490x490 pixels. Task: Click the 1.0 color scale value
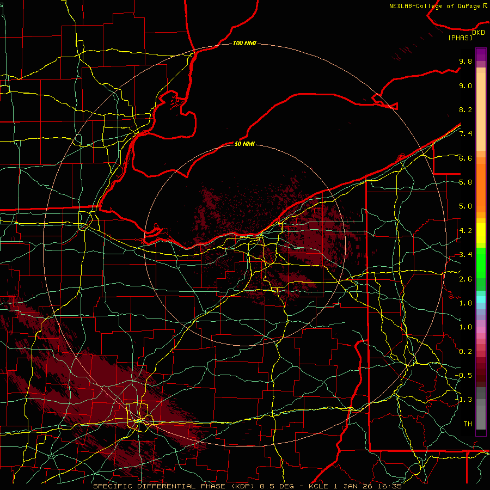(465, 327)
